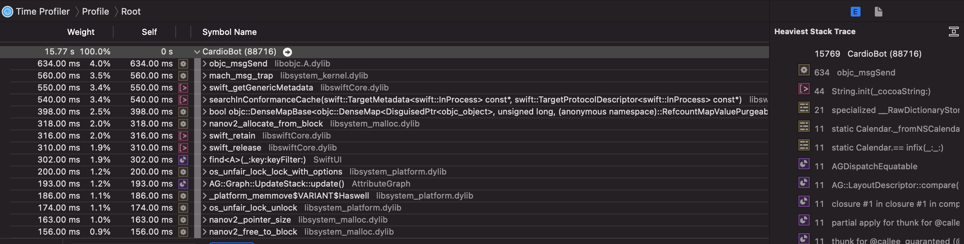Screen dimensions: 964x244
Task: Click the libsystem_kernel.dylib library label
Action: (324, 76)
